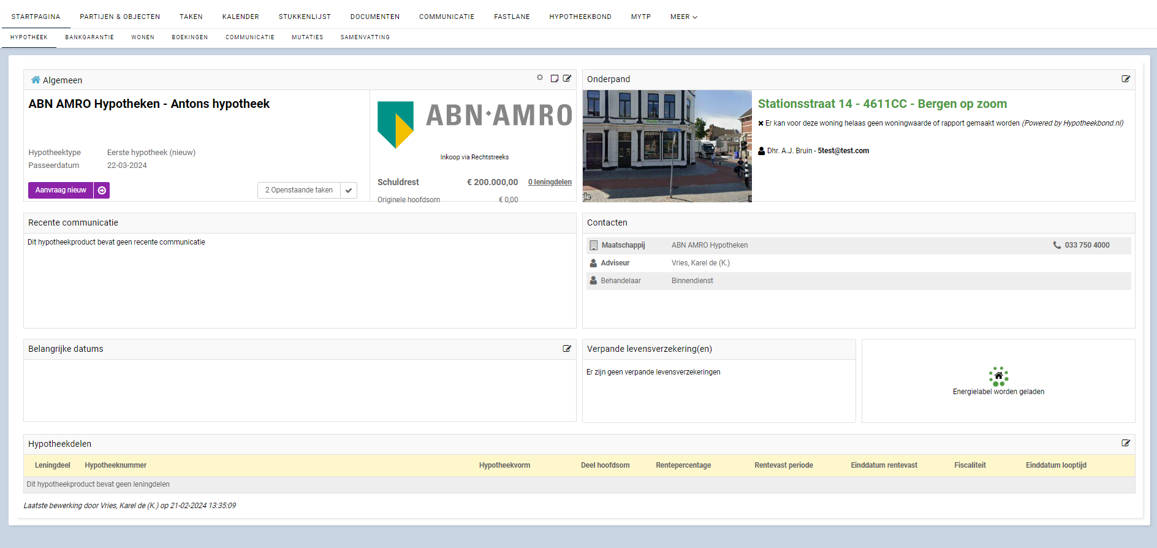
Task: Open the MyTP menu
Action: pyautogui.click(x=641, y=17)
